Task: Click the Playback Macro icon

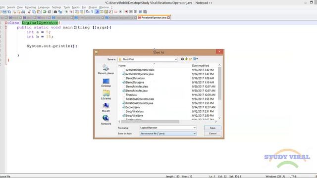Action: [x=135, y=12]
